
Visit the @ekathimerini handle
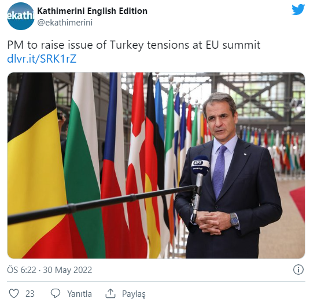[x=65, y=23]
